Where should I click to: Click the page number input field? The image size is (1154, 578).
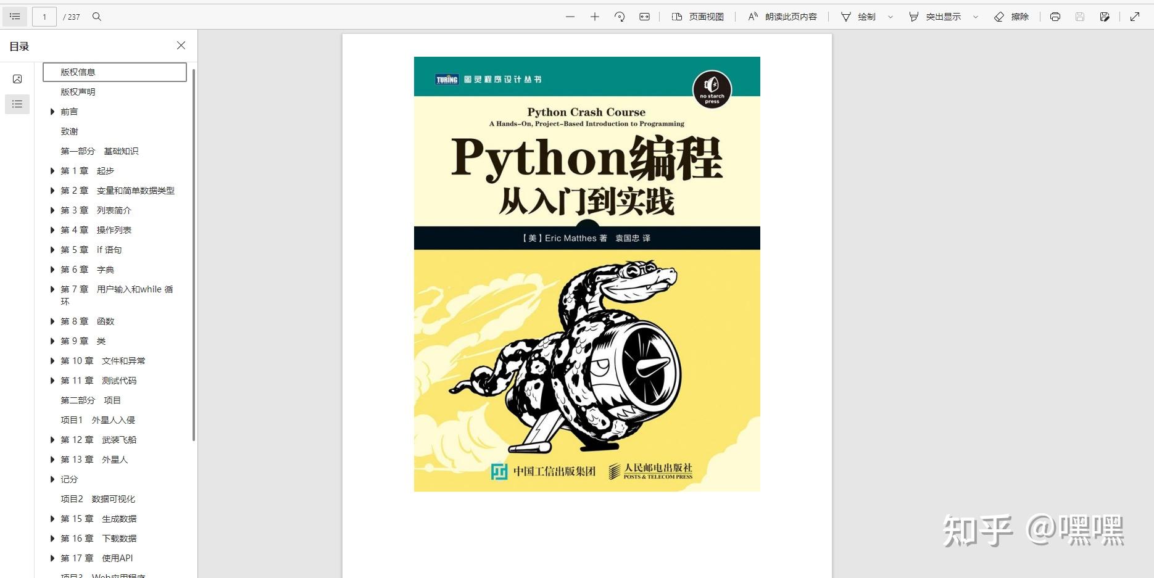[x=44, y=17]
